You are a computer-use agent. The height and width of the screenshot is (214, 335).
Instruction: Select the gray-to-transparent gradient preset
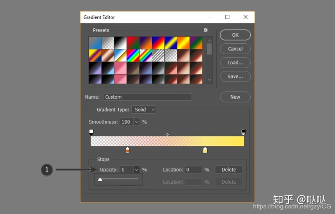click(107, 43)
